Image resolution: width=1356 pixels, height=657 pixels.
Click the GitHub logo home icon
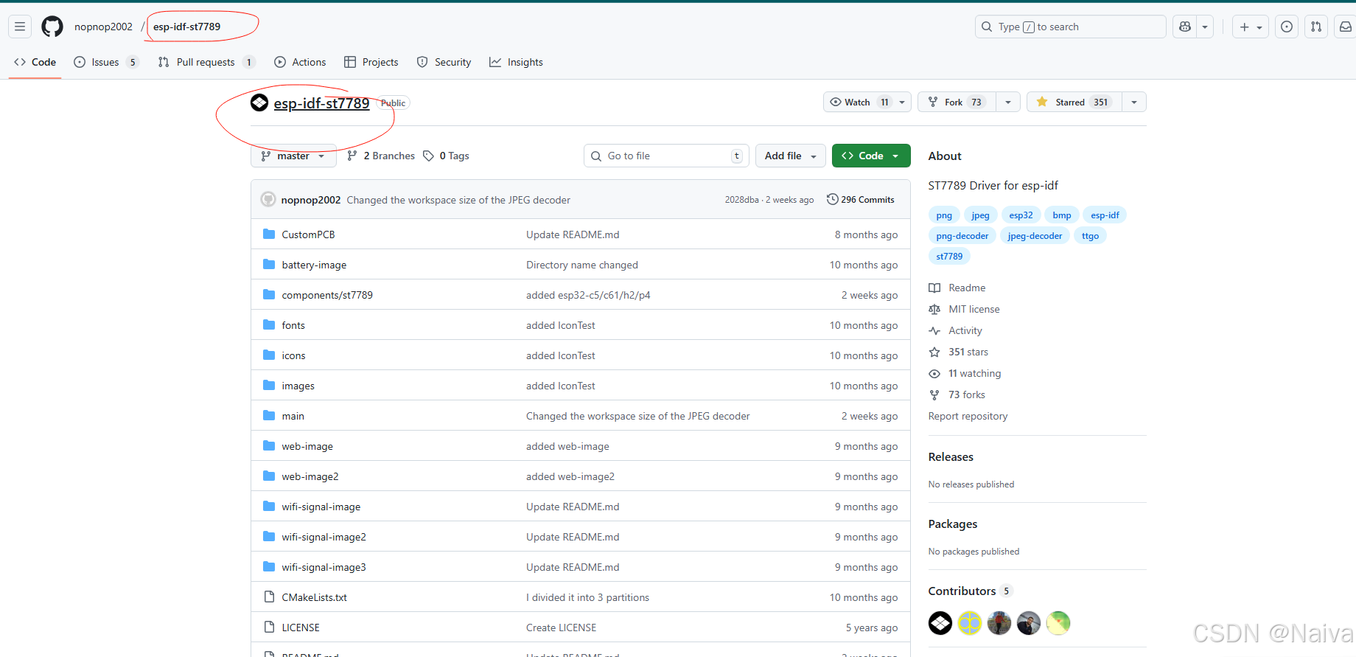pos(52,27)
